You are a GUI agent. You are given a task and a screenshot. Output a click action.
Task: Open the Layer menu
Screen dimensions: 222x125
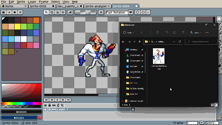coord(32,2)
